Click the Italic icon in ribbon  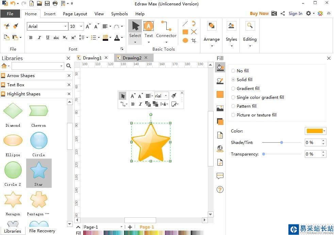tap(39, 38)
